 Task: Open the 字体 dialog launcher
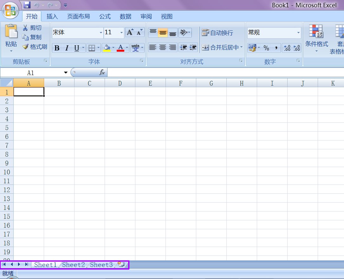142,61
